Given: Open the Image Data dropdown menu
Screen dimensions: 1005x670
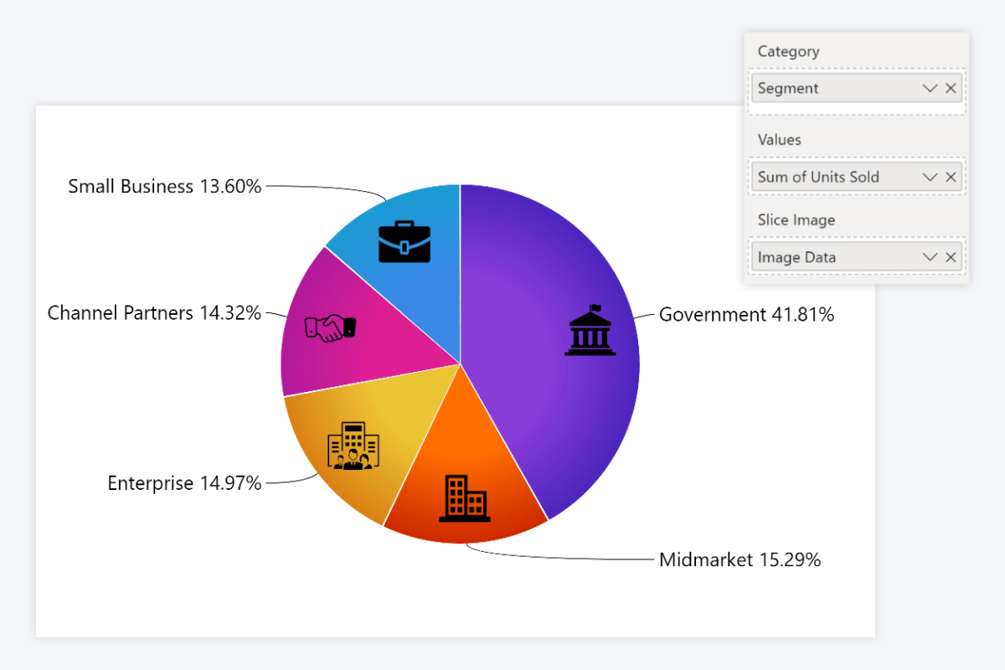Looking at the screenshot, I should coord(930,256).
